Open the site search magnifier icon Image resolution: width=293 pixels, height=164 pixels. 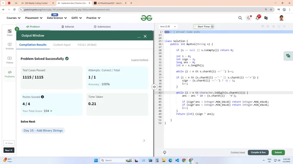click(240, 18)
